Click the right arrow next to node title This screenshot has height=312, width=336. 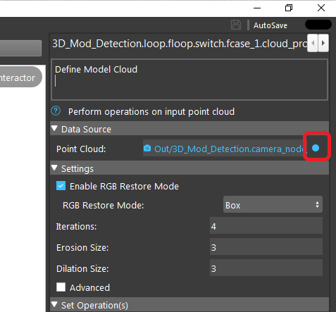click(x=323, y=43)
